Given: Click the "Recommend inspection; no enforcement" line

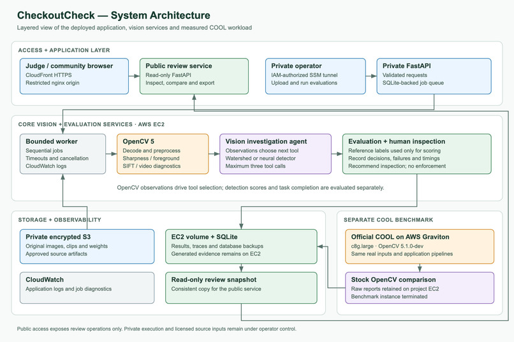Looking at the screenshot, I should pyautogui.click(x=397, y=166).
